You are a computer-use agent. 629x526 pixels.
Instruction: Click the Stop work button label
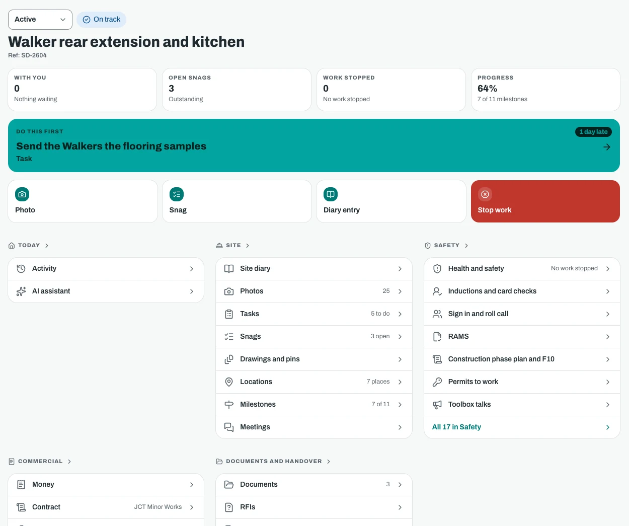coord(495,210)
